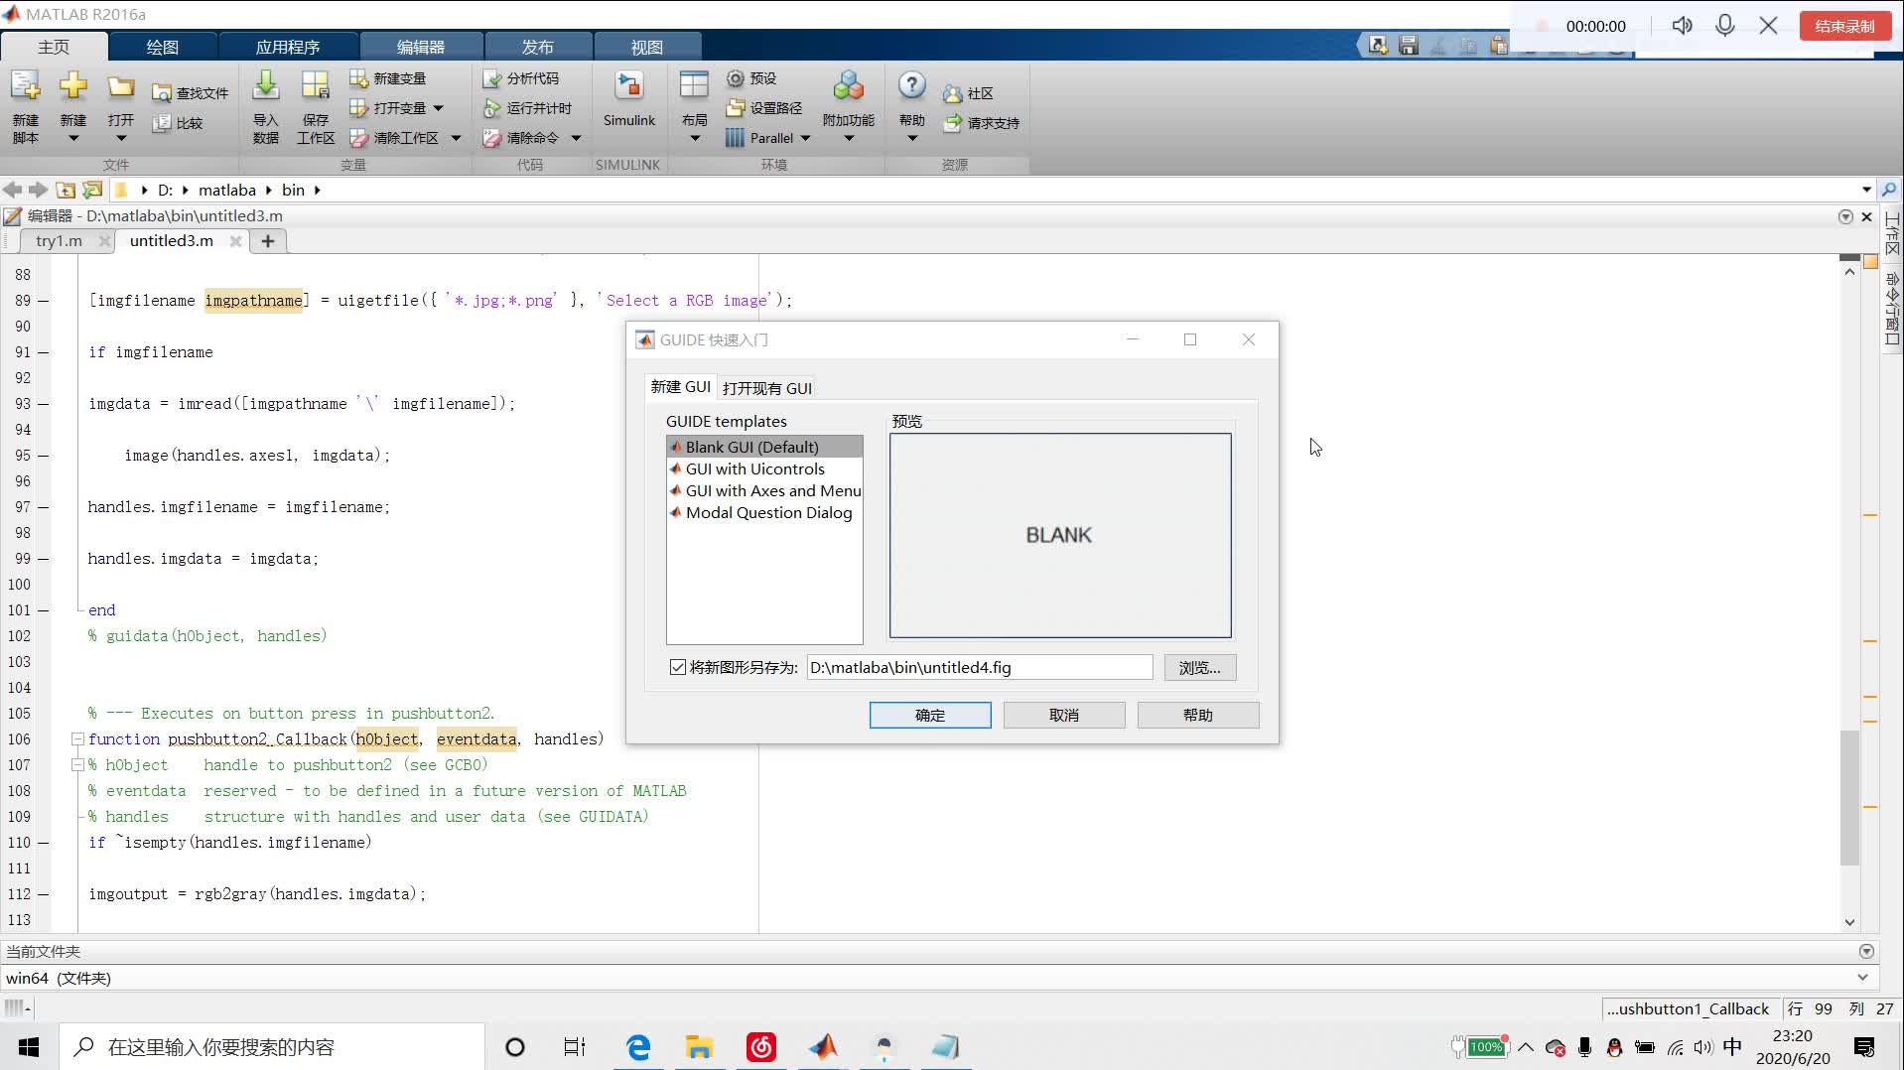Switch to the Apps (应用程序) tab
Image resolution: width=1904 pixels, height=1070 pixels.
click(x=287, y=47)
